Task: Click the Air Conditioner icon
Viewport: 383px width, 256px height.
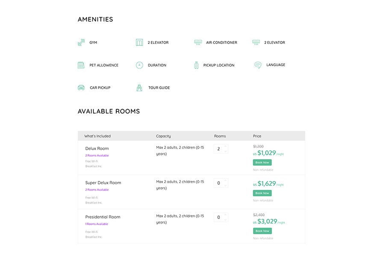Action: (198, 42)
